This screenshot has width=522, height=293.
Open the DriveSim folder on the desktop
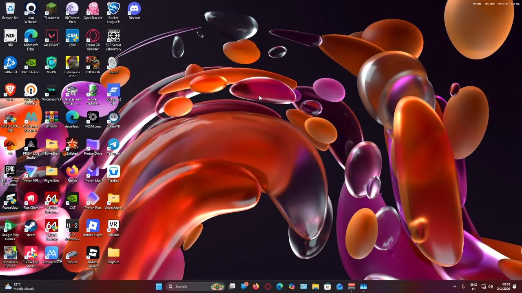[x=52, y=147]
